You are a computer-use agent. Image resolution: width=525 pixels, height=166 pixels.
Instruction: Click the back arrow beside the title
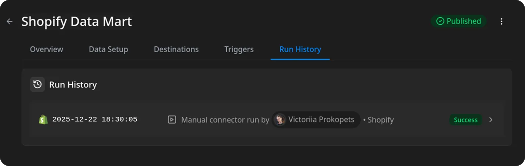[x=10, y=21]
